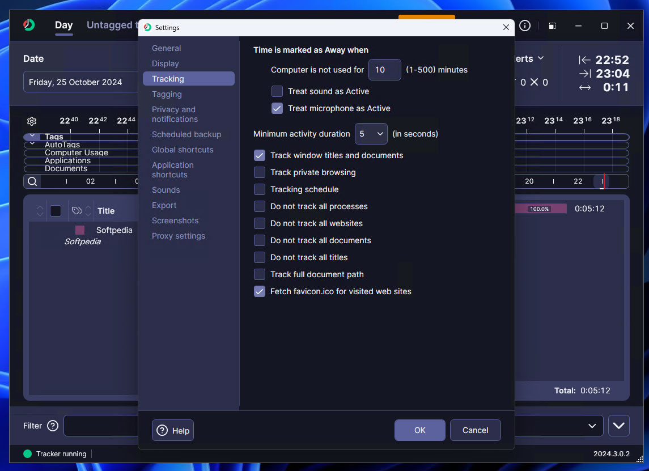Collapse the Tags timeline chevron
Screen dimensions: 649x471
pos(32,137)
